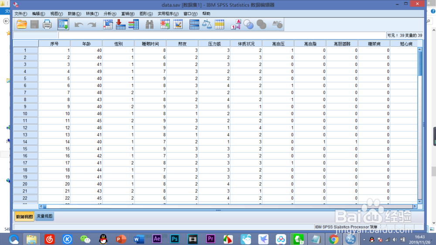The width and height of the screenshot is (436, 245).
Task: Click the 年龄 value 49 in row 4
Action: (x=86, y=71)
